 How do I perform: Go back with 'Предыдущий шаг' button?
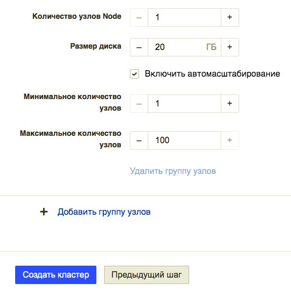(x=146, y=275)
